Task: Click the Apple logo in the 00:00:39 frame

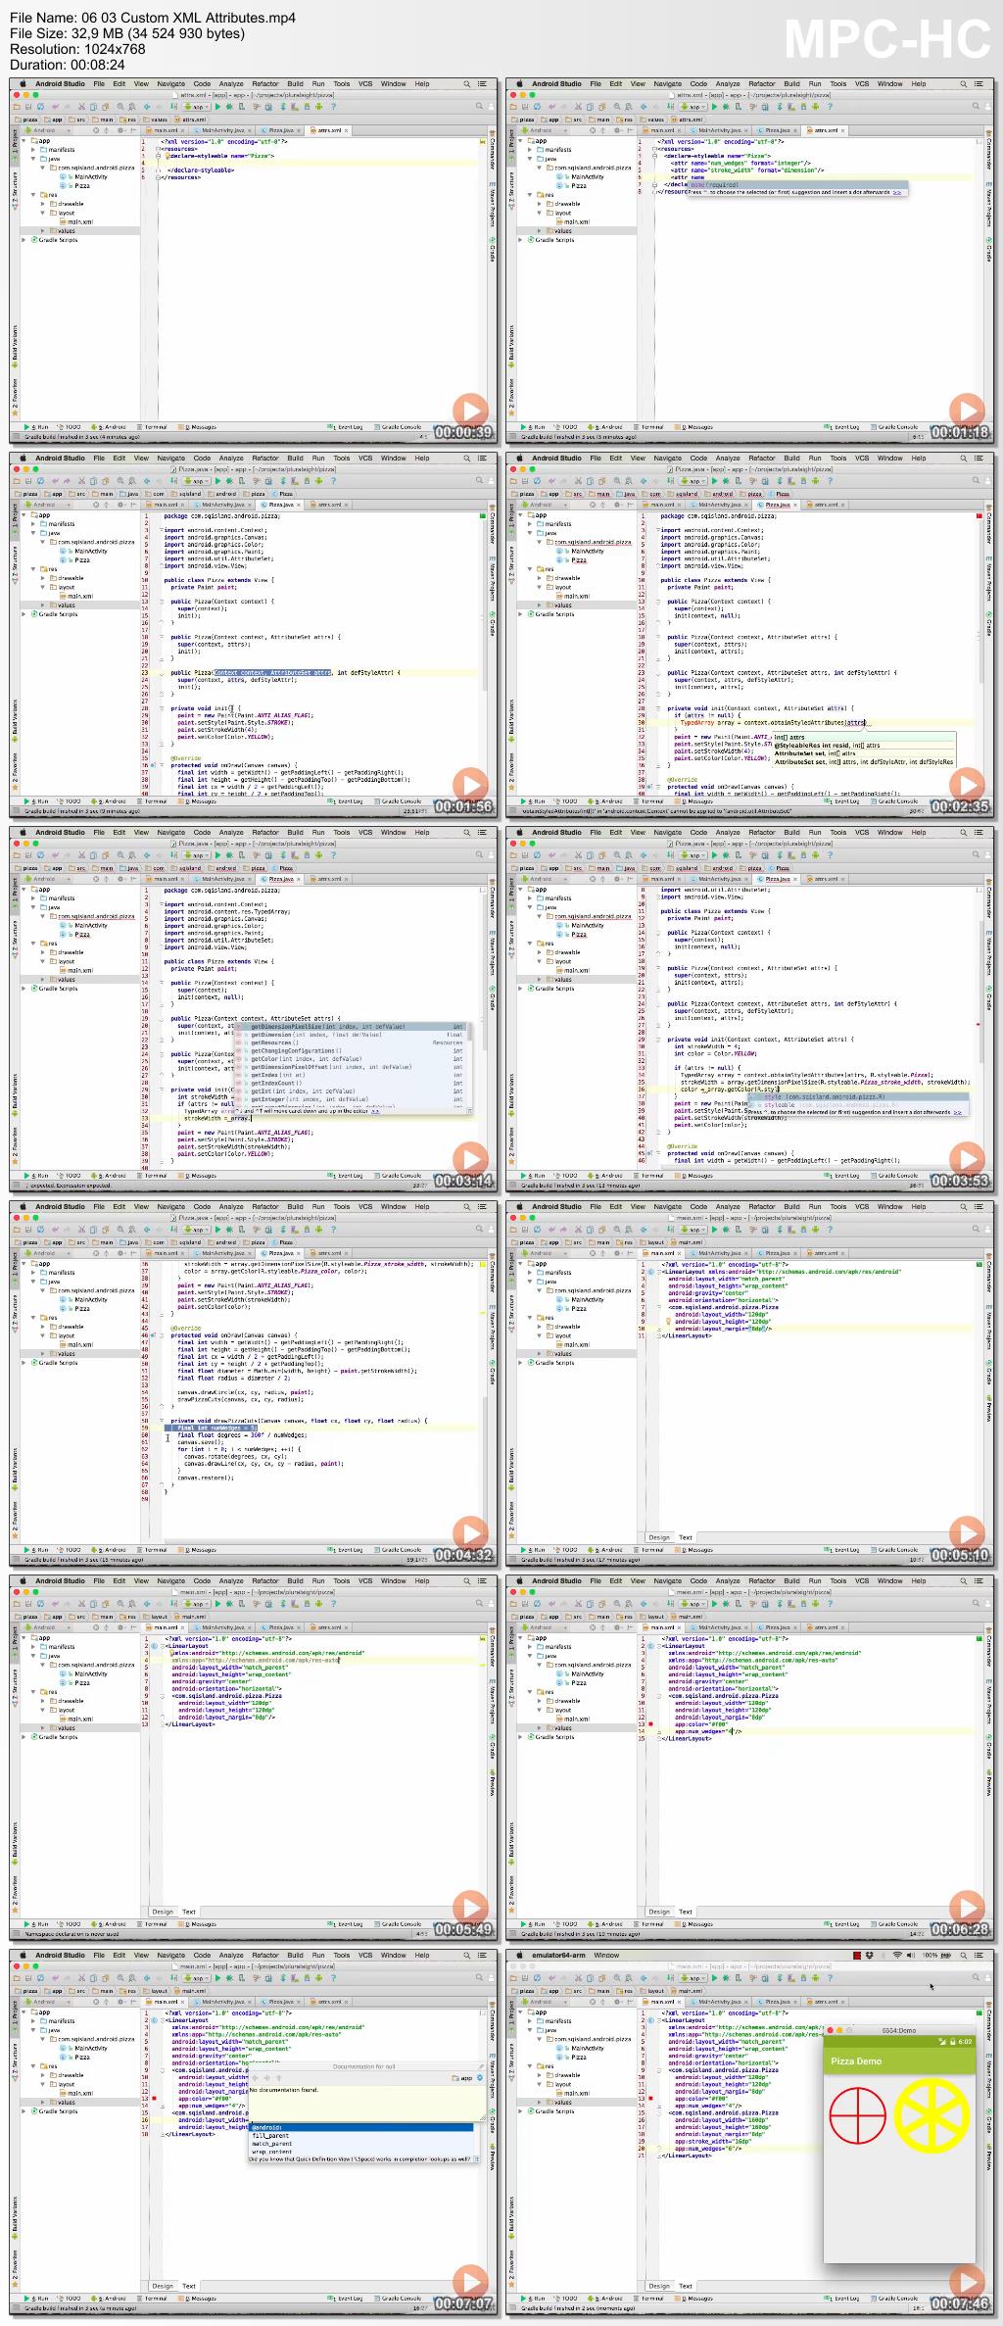Action: (22, 84)
